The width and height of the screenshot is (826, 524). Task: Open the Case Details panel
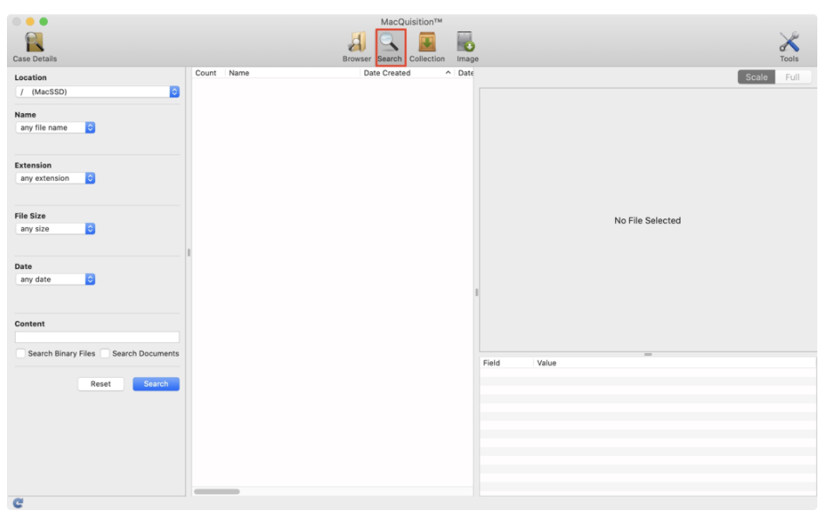click(x=35, y=47)
